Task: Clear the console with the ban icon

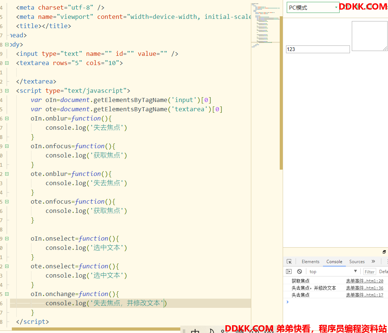Action: point(299,272)
